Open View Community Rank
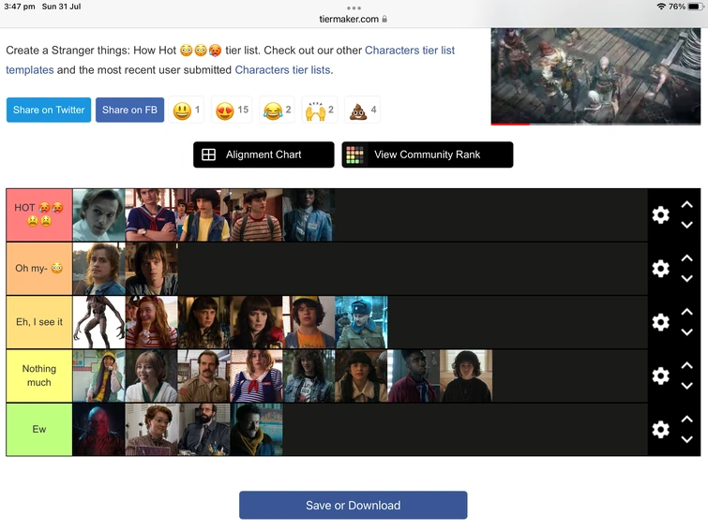This screenshot has height=530, width=708. tap(428, 155)
